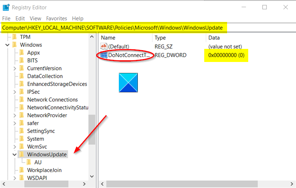Click the WorkplaceJoin folder icon
This screenshot has width=296, height=188.
click(22, 170)
